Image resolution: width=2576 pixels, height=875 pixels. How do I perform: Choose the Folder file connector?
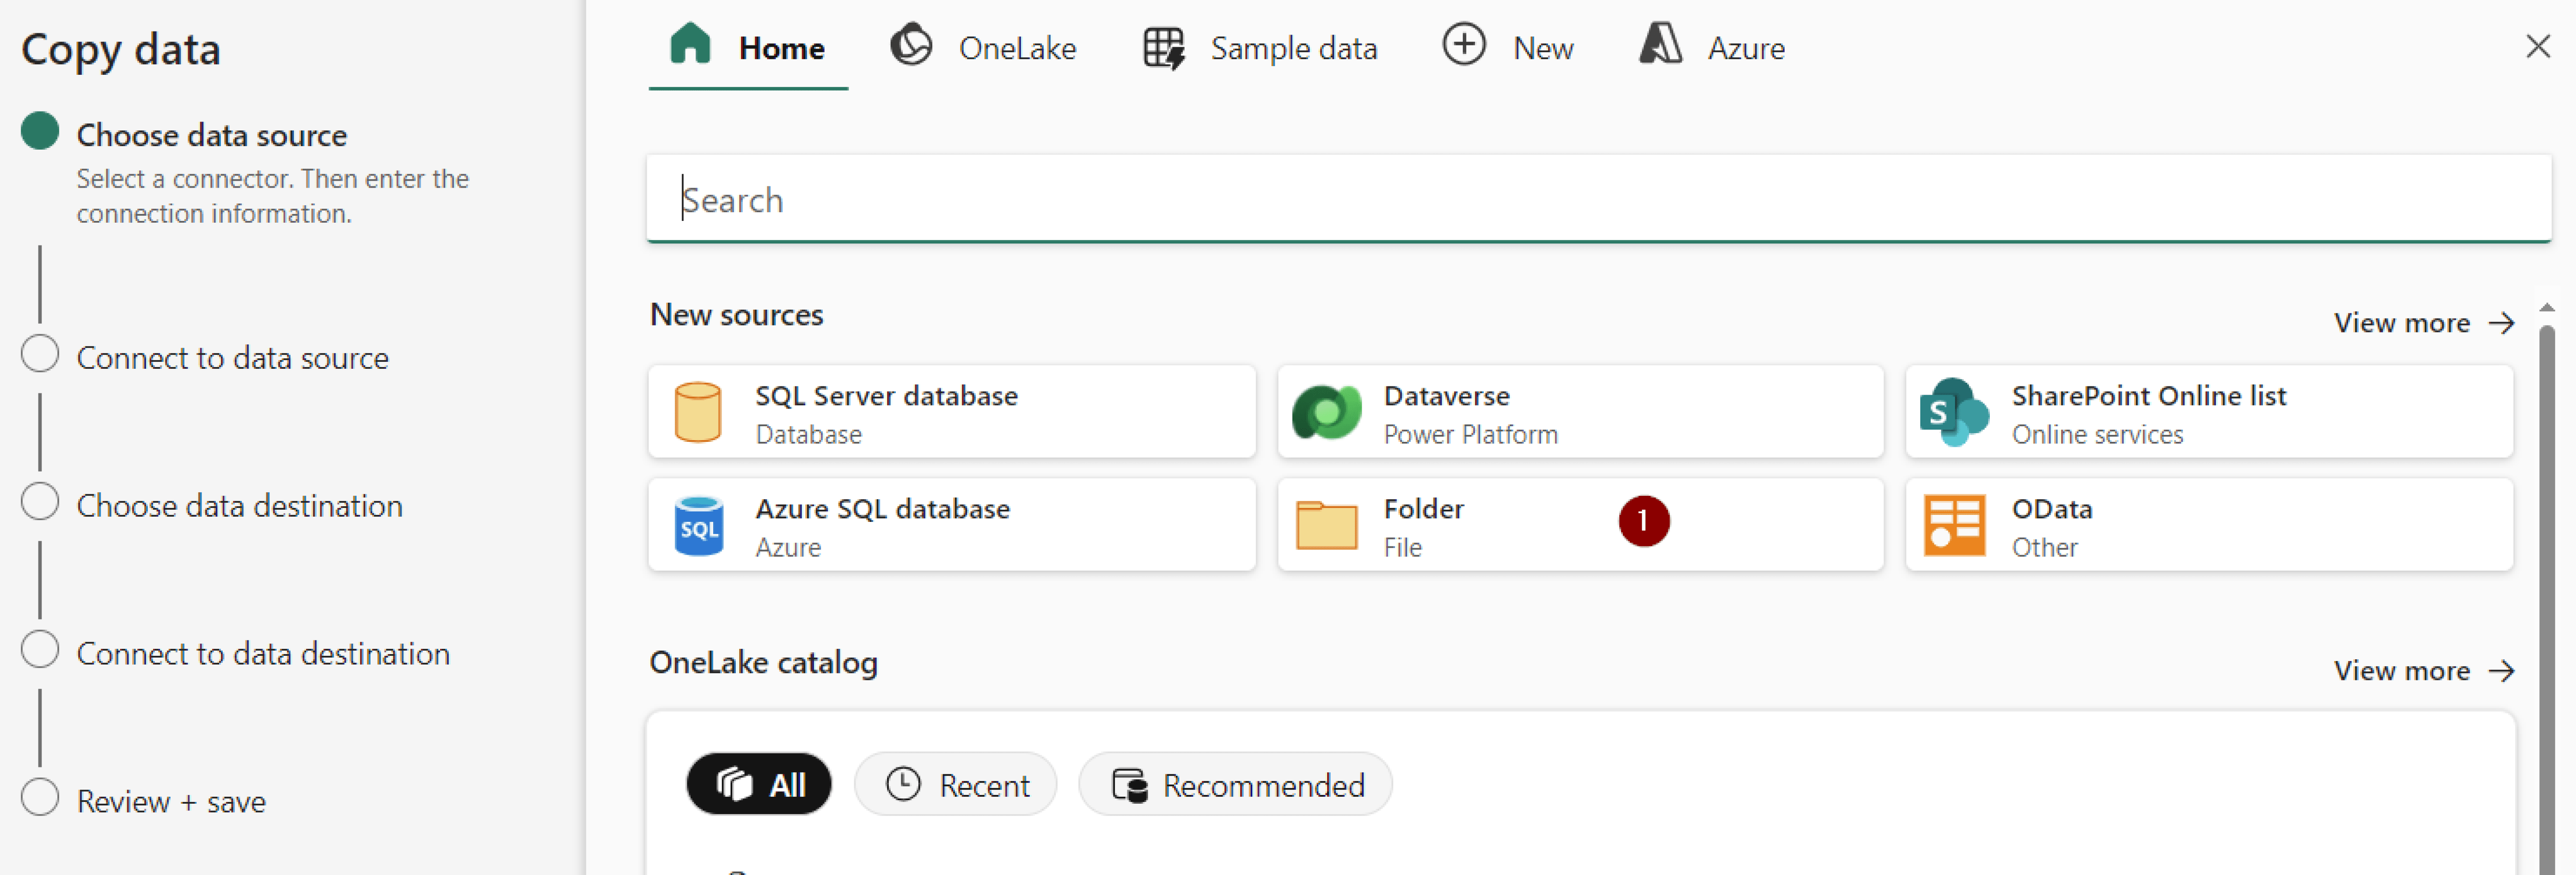tap(1580, 525)
